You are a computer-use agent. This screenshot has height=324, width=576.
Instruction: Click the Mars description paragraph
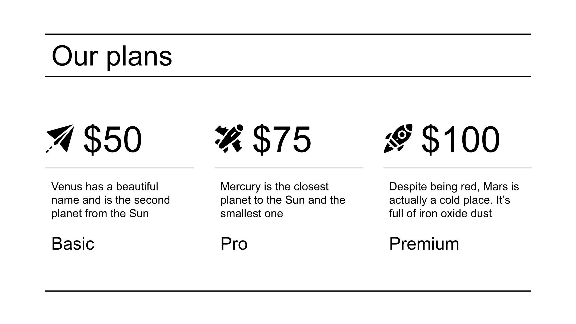point(454,200)
